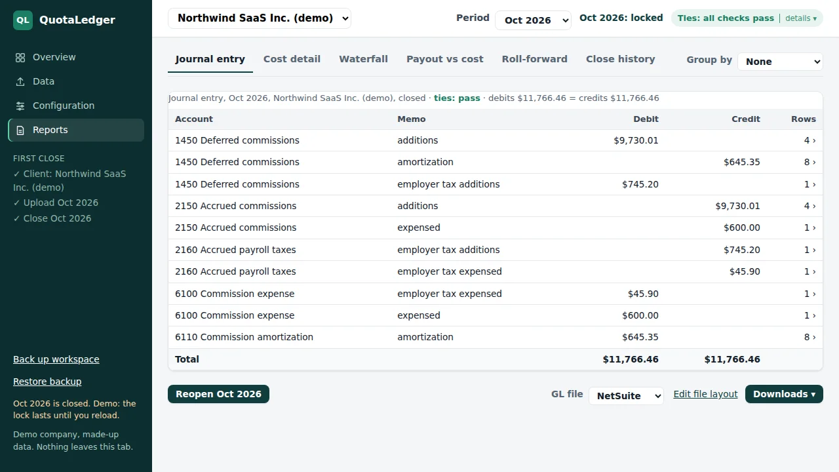Click the Edit file layout link
This screenshot has width=839, height=472.
pyautogui.click(x=705, y=394)
